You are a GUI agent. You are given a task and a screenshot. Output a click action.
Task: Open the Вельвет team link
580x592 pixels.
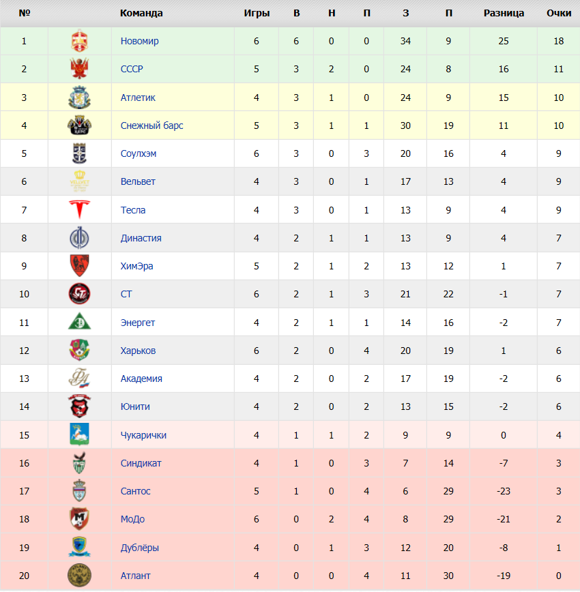click(138, 181)
